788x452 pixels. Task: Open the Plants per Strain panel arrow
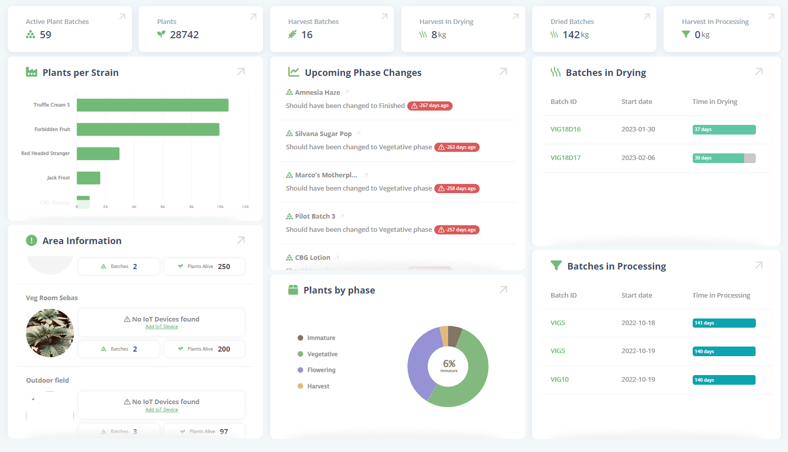pyautogui.click(x=241, y=72)
